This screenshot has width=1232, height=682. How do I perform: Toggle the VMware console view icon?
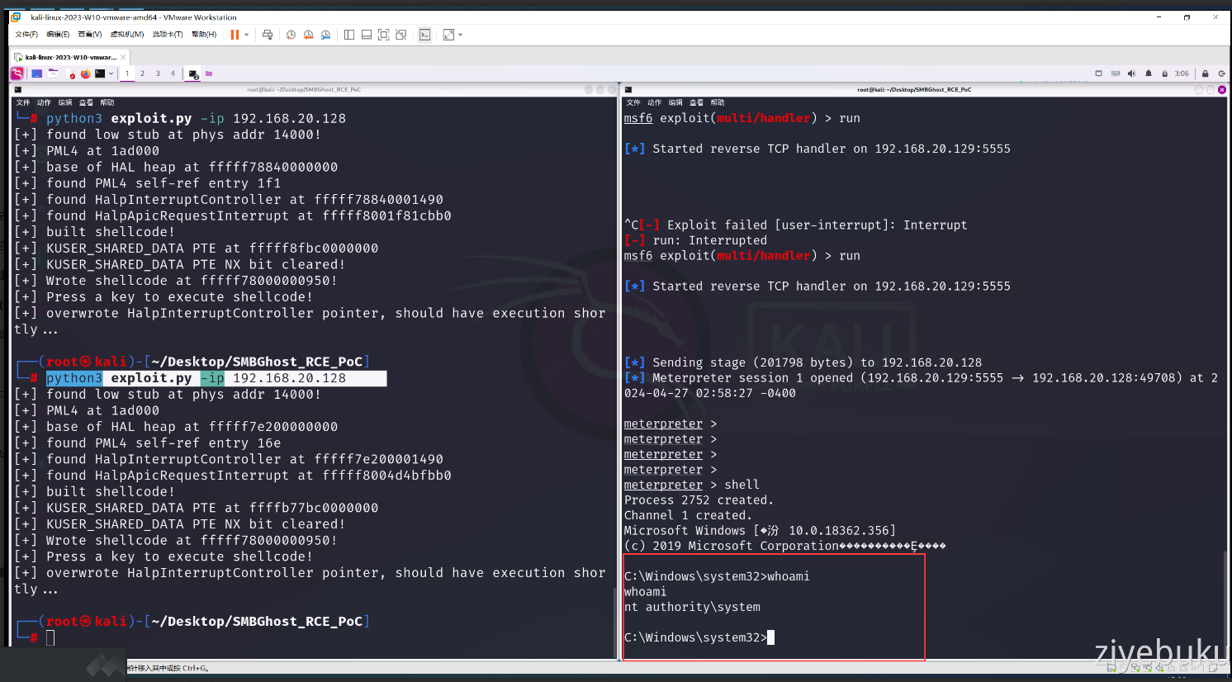point(424,35)
